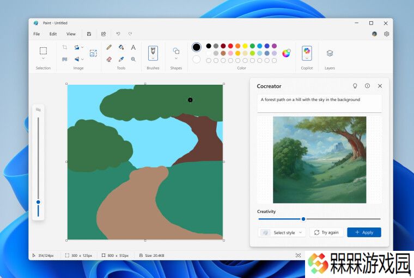Pick the red color swatch
This screenshot has height=278, width=414.
230,46
